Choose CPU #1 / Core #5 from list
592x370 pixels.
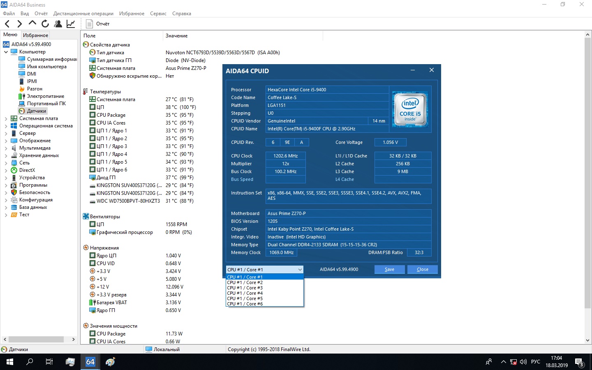click(x=265, y=298)
